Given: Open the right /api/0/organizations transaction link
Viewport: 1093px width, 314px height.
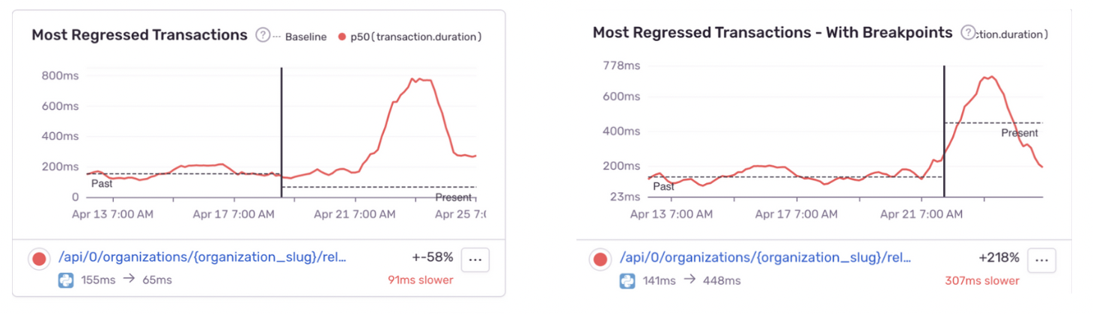Looking at the screenshot, I should pyautogui.click(x=766, y=258).
